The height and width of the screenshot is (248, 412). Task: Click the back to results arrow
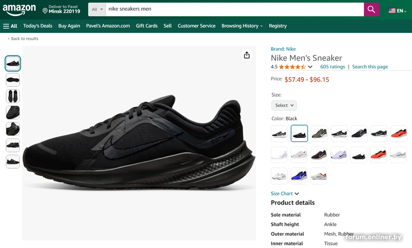click(x=9, y=39)
